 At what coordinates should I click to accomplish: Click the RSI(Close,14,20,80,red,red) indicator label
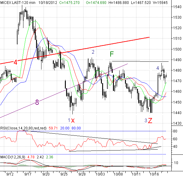click(x=23, y=128)
